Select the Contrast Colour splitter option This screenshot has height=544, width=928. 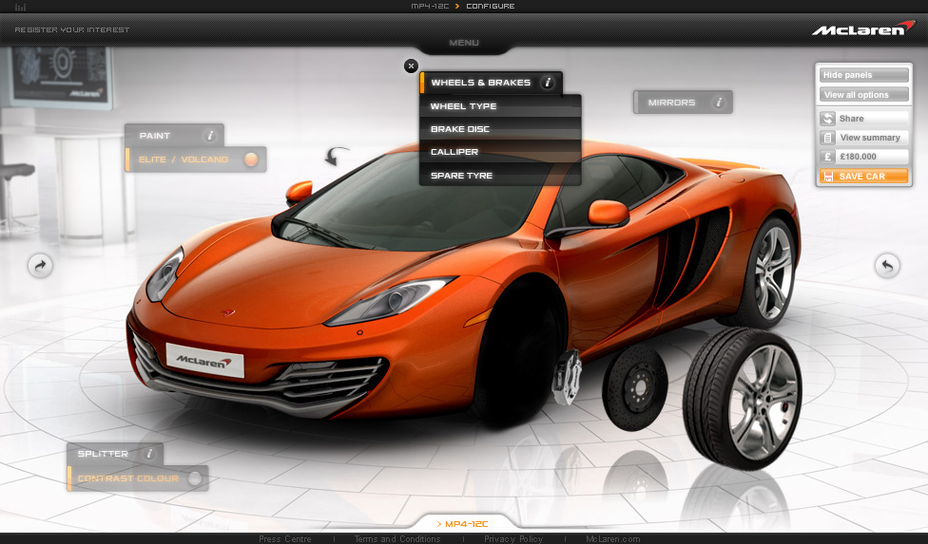(137, 478)
